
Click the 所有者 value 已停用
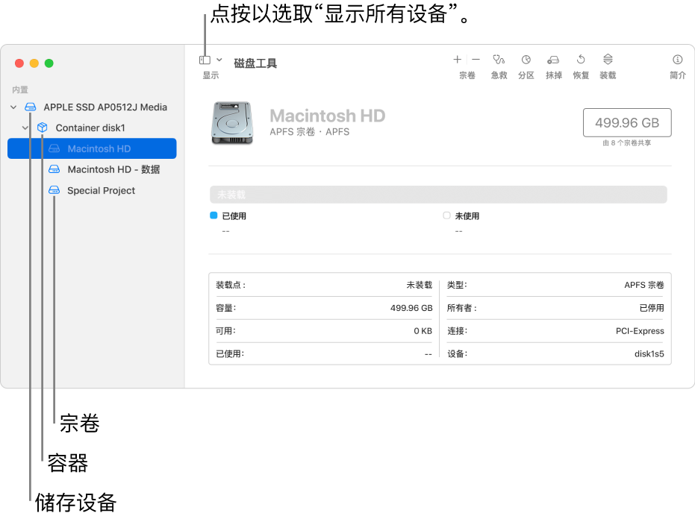pos(652,308)
